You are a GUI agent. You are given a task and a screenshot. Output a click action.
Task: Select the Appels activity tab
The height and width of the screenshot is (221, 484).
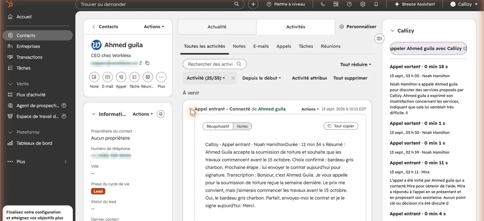pos(284,46)
